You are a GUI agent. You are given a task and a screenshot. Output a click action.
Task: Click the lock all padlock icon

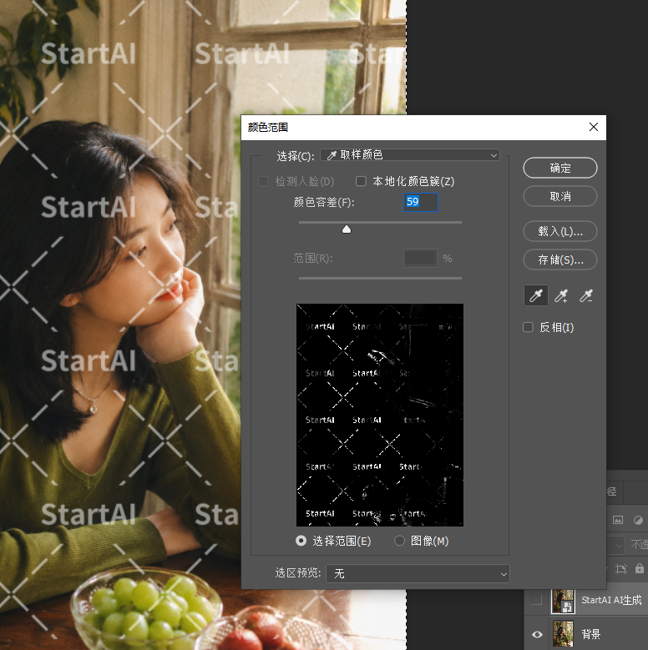coord(640,568)
